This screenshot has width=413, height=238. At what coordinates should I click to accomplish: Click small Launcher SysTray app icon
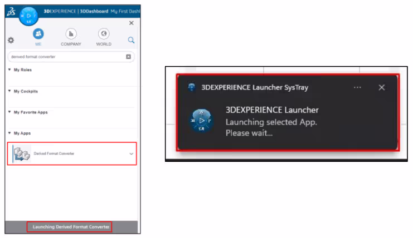(x=192, y=87)
